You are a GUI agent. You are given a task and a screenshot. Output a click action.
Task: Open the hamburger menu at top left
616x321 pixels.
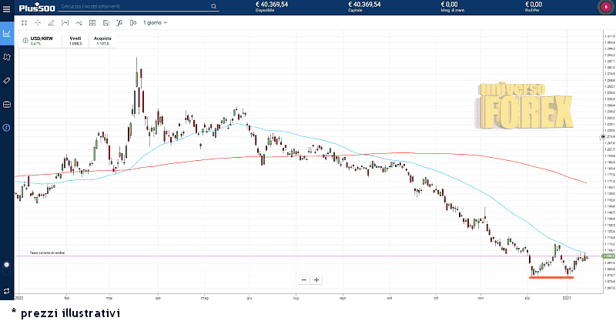pyautogui.click(x=7, y=8)
